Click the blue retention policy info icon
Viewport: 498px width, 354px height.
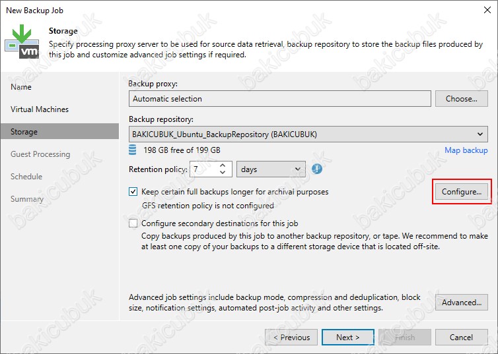[316, 169]
